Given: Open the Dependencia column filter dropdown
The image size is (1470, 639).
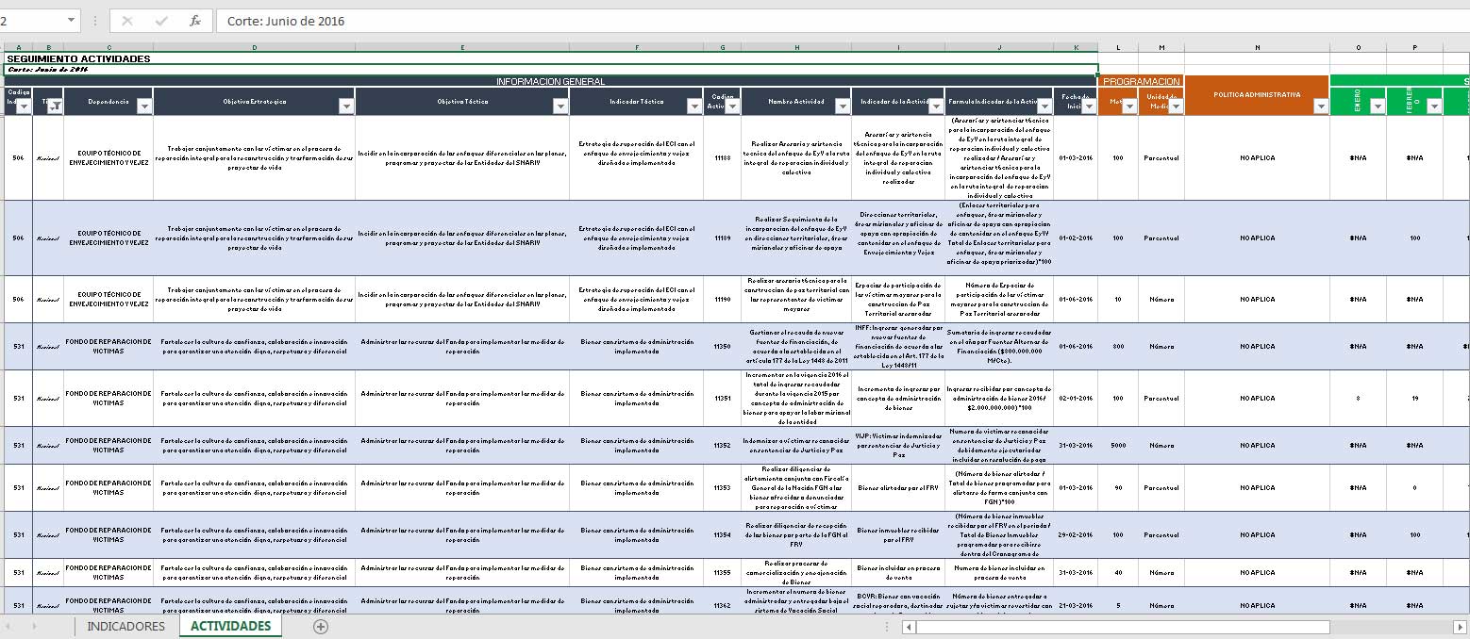Looking at the screenshot, I should 144,106.
